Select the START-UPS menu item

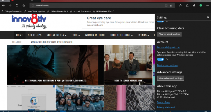(x=35, y=35)
